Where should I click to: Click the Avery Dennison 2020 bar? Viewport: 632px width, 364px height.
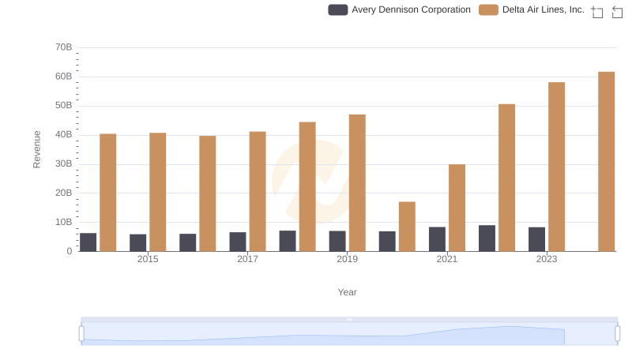(x=387, y=241)
